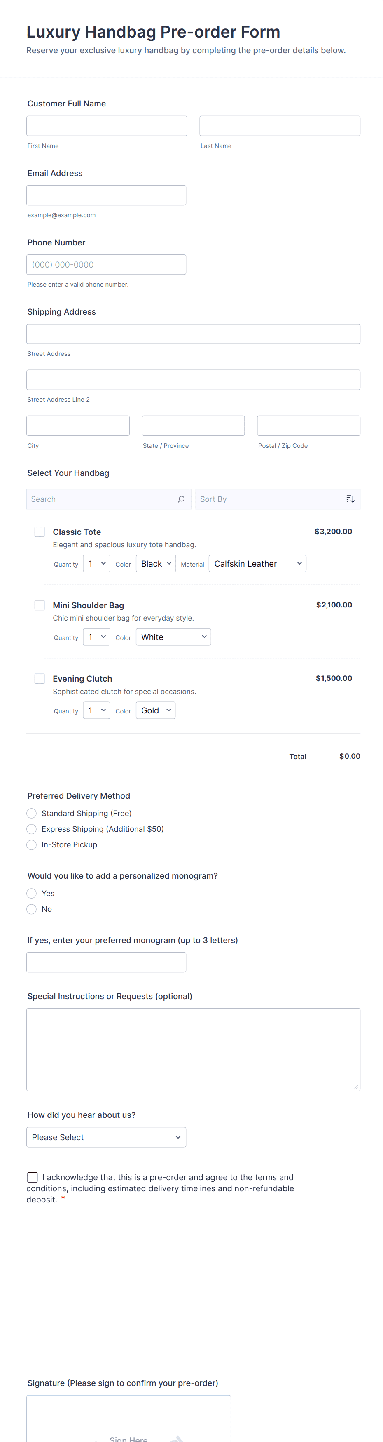Viewport: 383px width, 1442px height.
Task: Select Yes for personalized monogram
Action: pos(32,894)
